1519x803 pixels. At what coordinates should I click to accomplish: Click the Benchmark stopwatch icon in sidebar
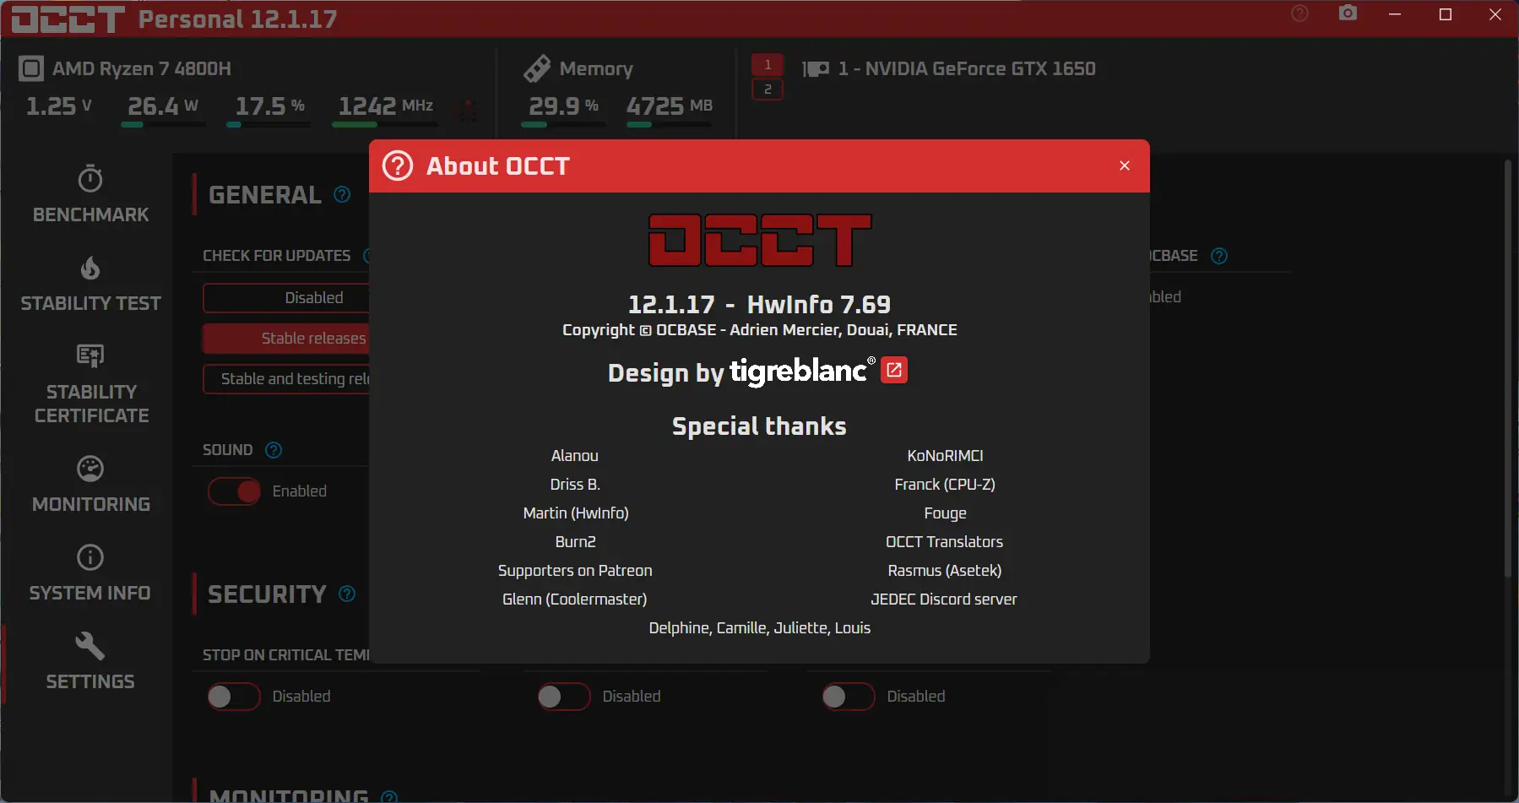(x=90, y=179)
